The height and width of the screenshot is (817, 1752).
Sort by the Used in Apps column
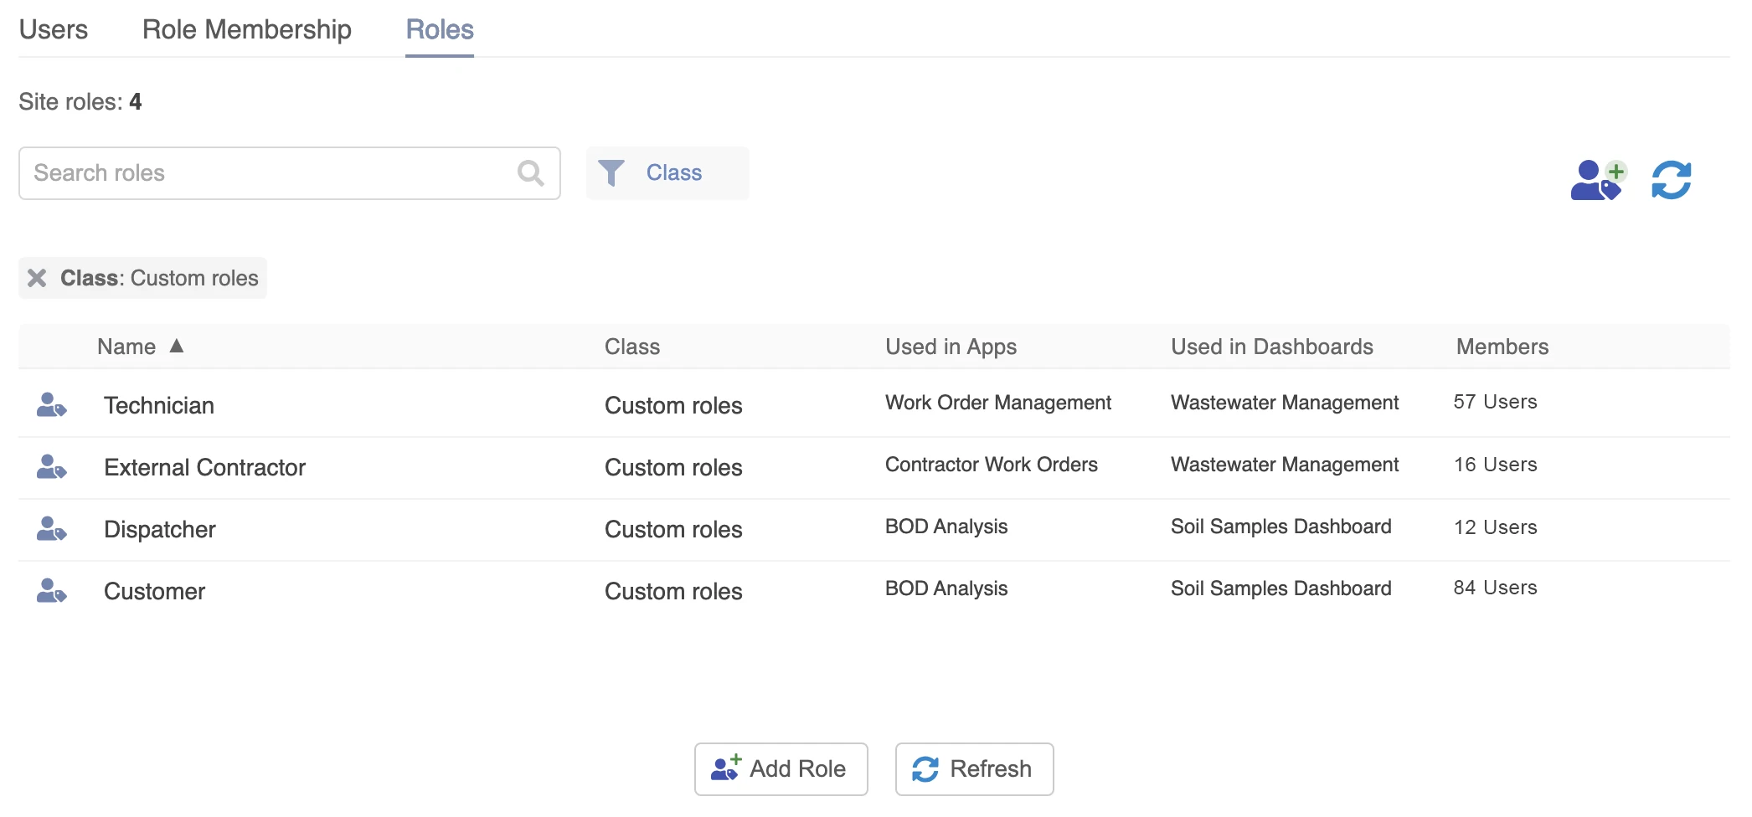click(951, 347)
